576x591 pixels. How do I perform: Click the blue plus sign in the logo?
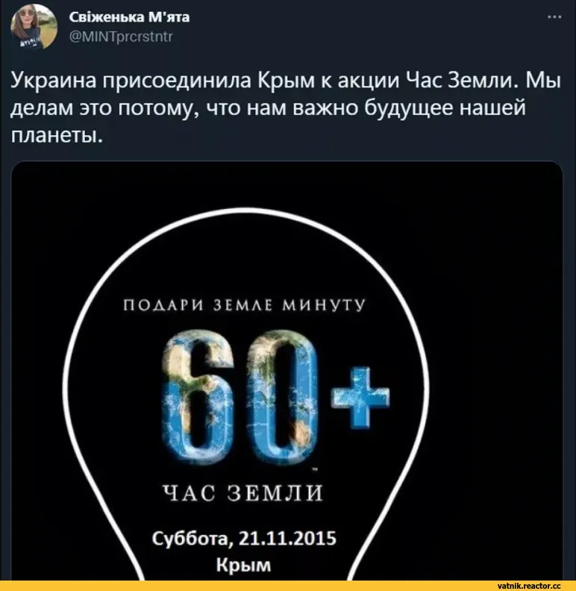click(x=361, y=398)
